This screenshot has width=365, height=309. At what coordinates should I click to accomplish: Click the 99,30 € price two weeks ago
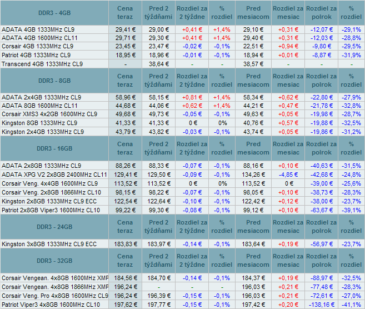158,210
